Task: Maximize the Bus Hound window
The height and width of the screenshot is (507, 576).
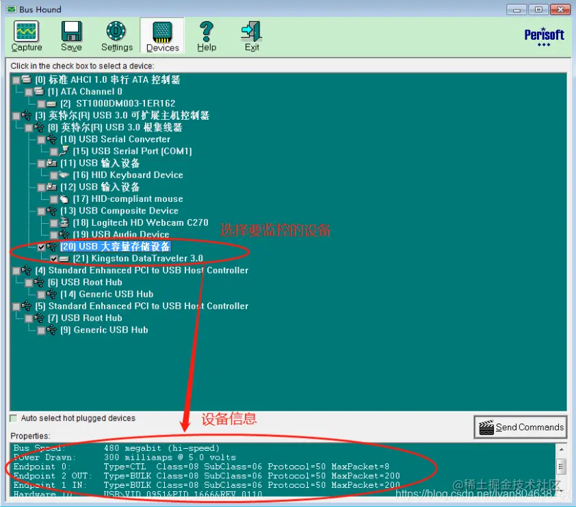Action: pos(538,10)
